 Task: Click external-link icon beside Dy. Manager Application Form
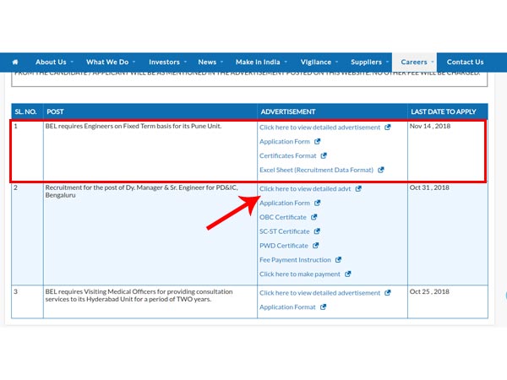click(317, 203)
